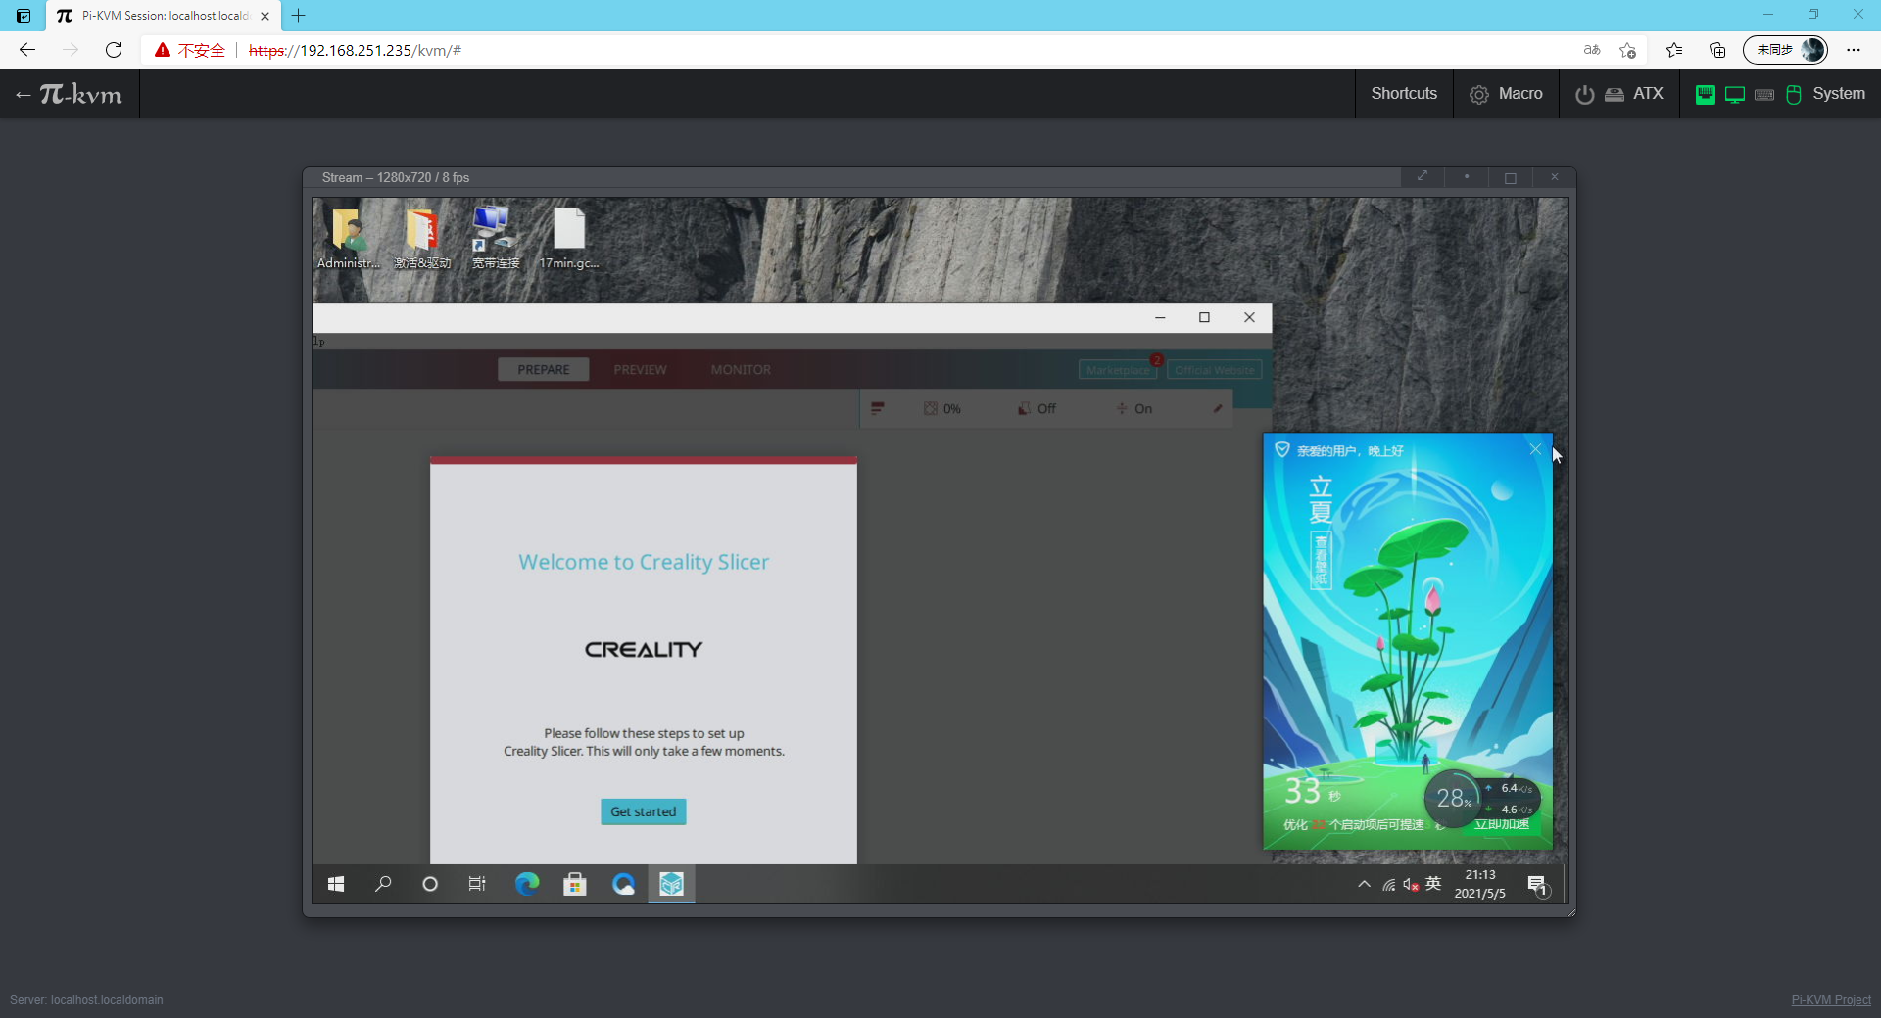Toggle the adhesion setting currently On
This screenshot has height=1018, width=1881.
pos(1135,408)
